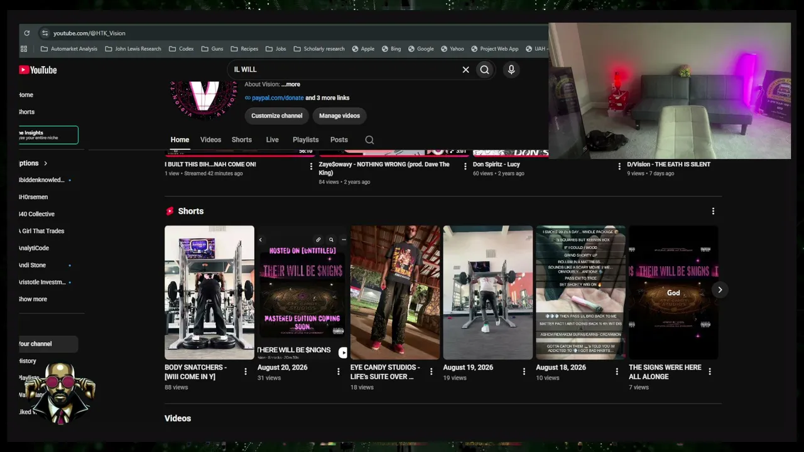
Task: Open options for August 19, 2026 short
Action: click(x=524, y=372)
